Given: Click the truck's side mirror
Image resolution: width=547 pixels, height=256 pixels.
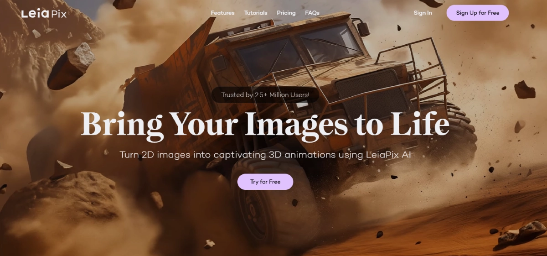Looking at the screenshot, I should point(362,28).
